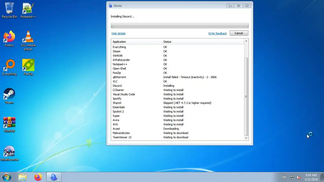
Task: Select the Steam row in the list
Action: pyautogui.click(x=177, y=51)
